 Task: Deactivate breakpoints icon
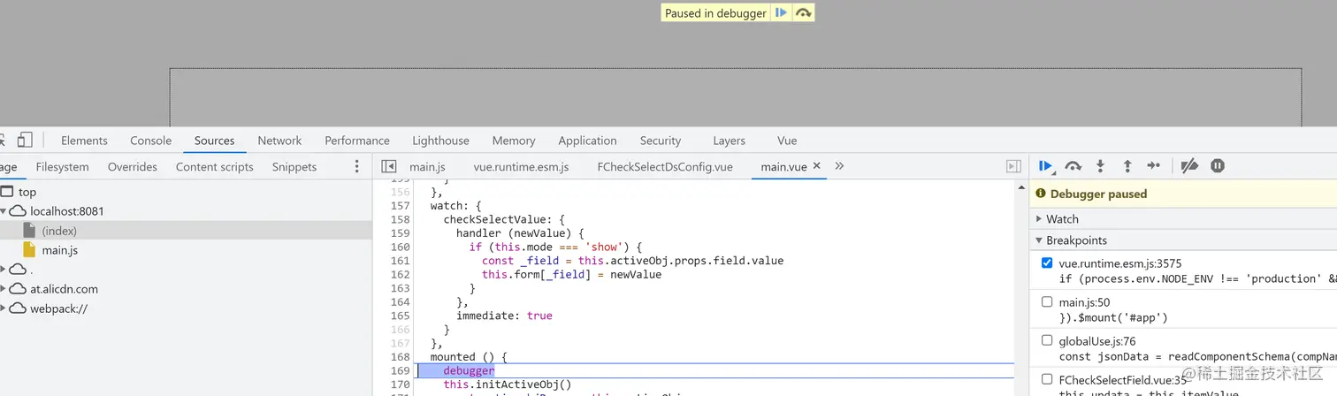[1190, 166]
